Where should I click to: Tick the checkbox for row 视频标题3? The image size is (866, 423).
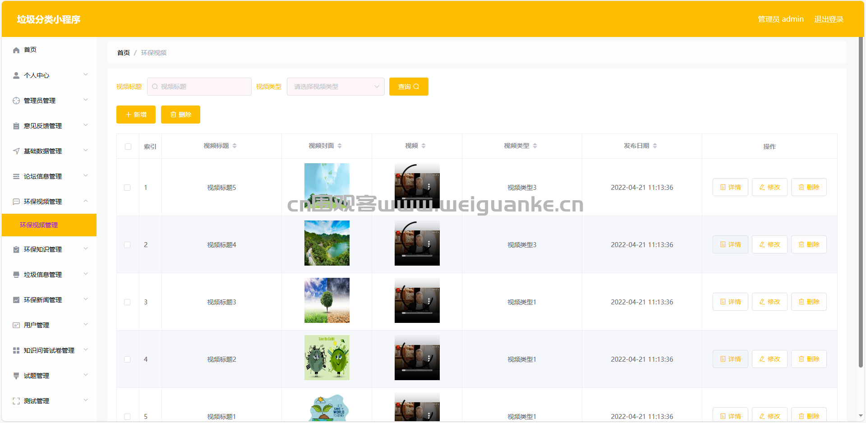(x=127, y=302)
